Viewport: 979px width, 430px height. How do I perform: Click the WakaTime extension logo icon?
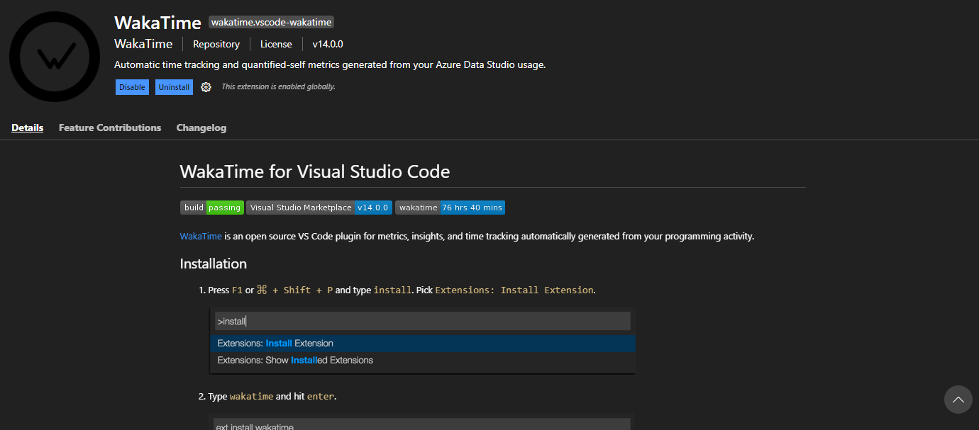55,57
